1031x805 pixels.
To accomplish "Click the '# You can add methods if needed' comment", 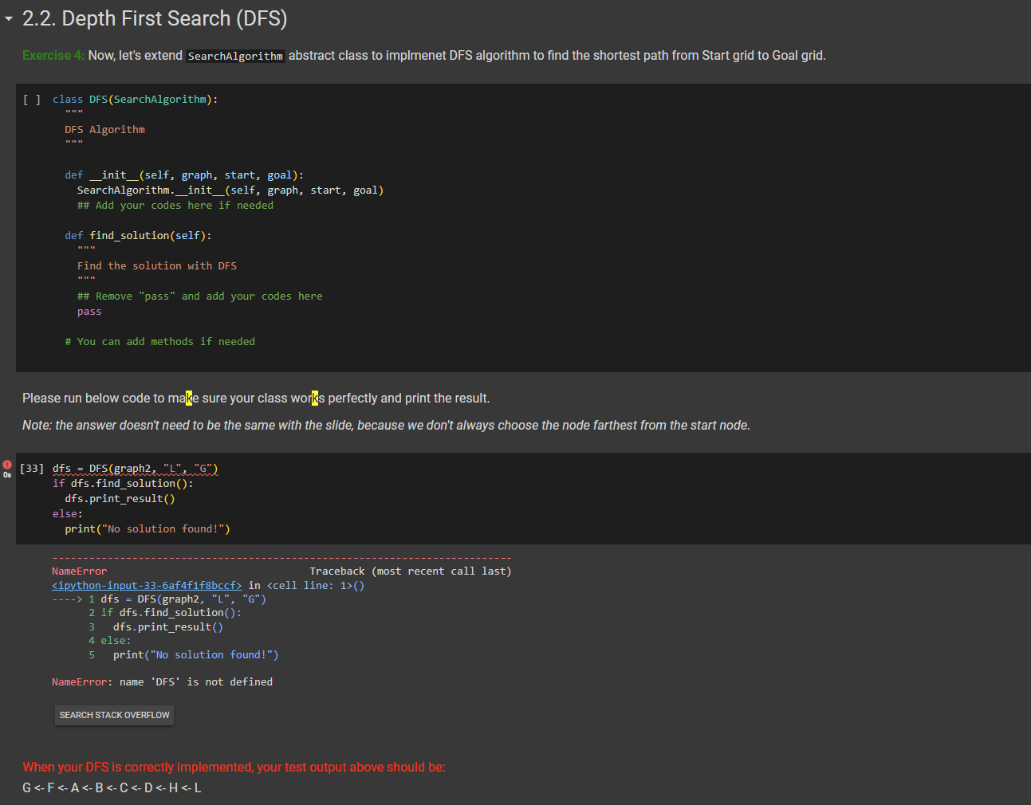I will tap(160, 342).
